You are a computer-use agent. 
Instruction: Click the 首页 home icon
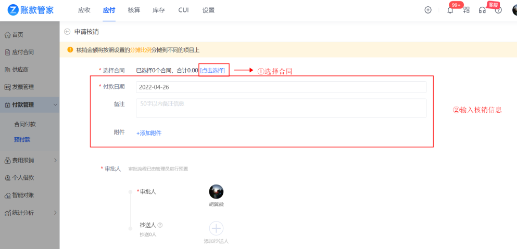tap(8, 35)
